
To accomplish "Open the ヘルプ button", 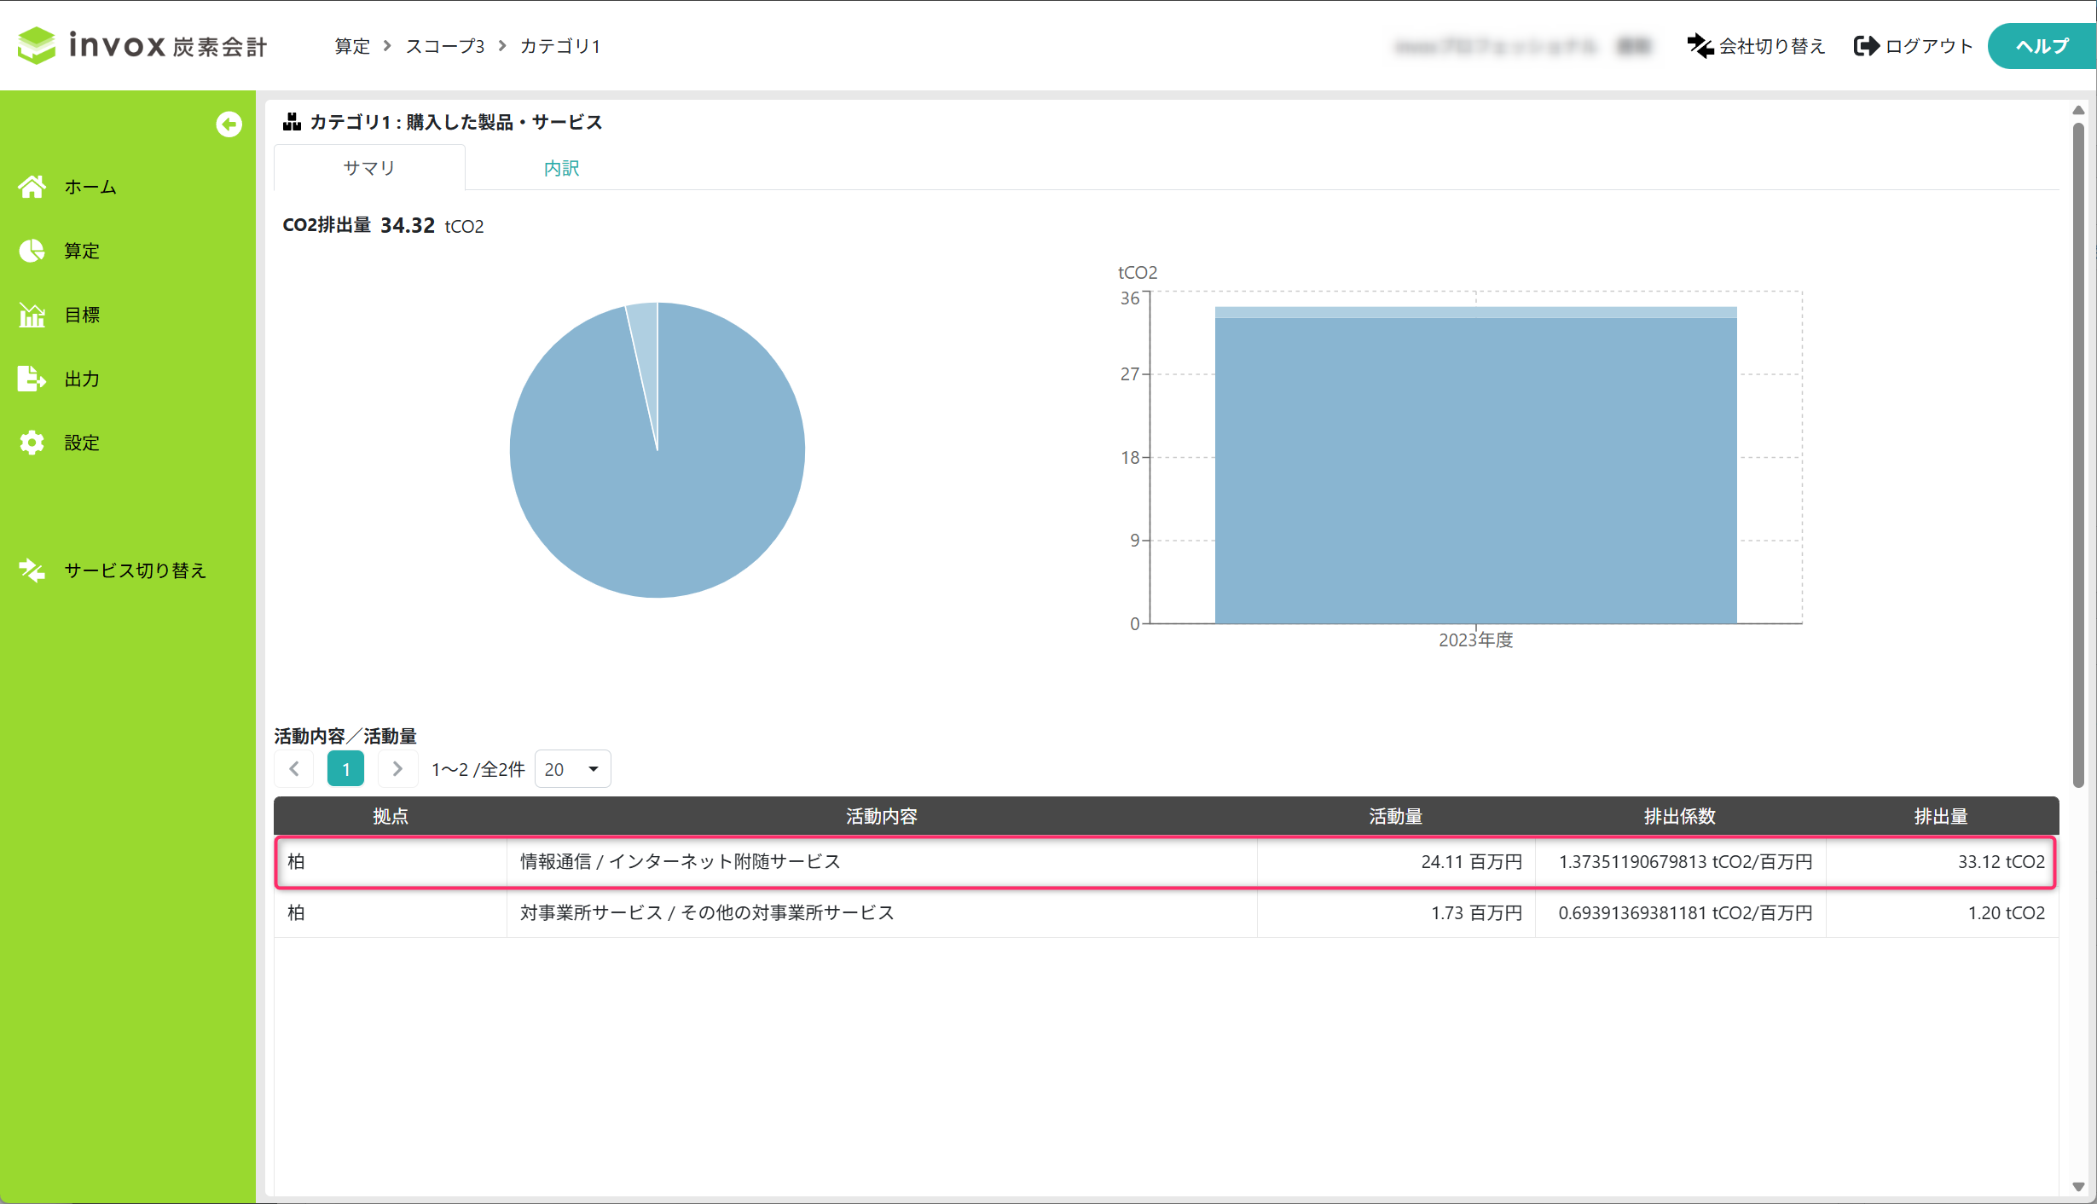I will pos(2042,46).
